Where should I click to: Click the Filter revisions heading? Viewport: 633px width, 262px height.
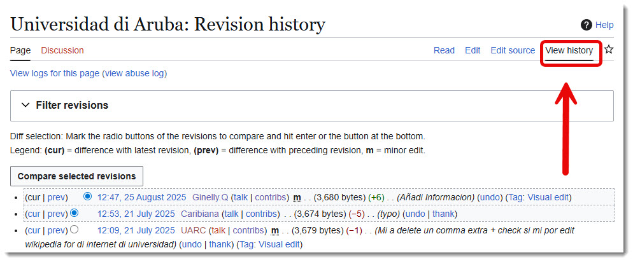coord(72,105)
